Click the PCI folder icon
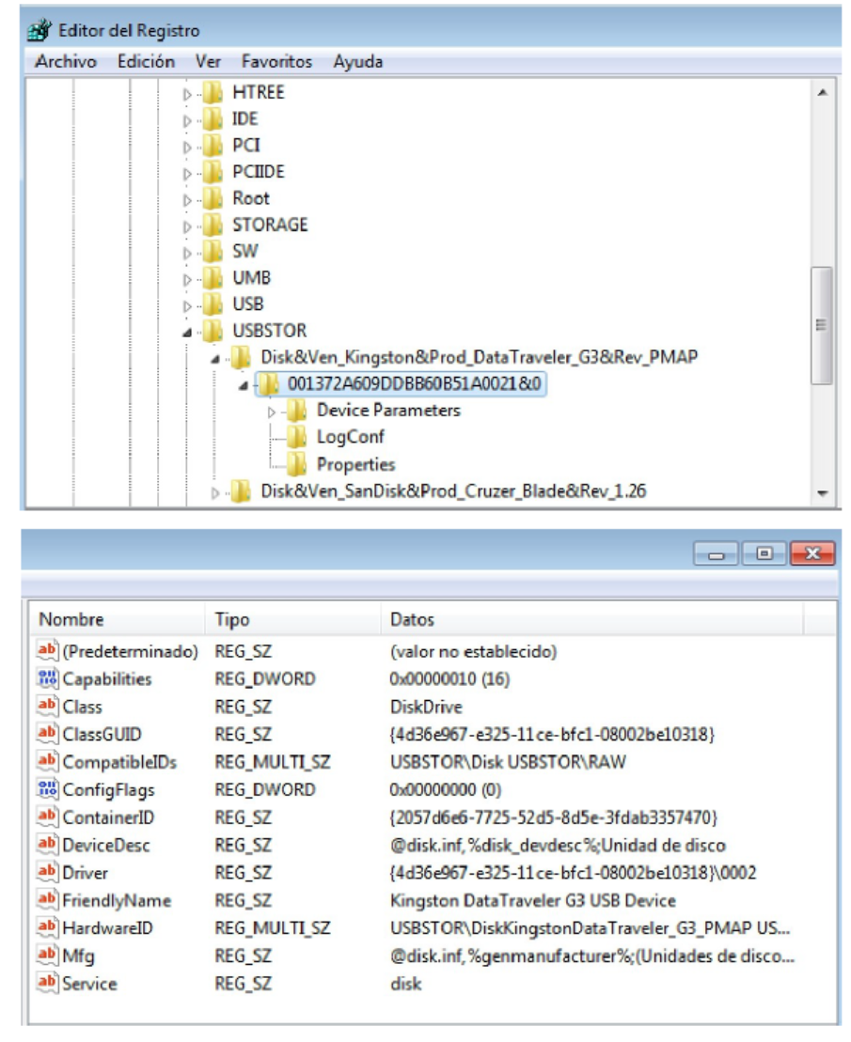 click(213, 146)
